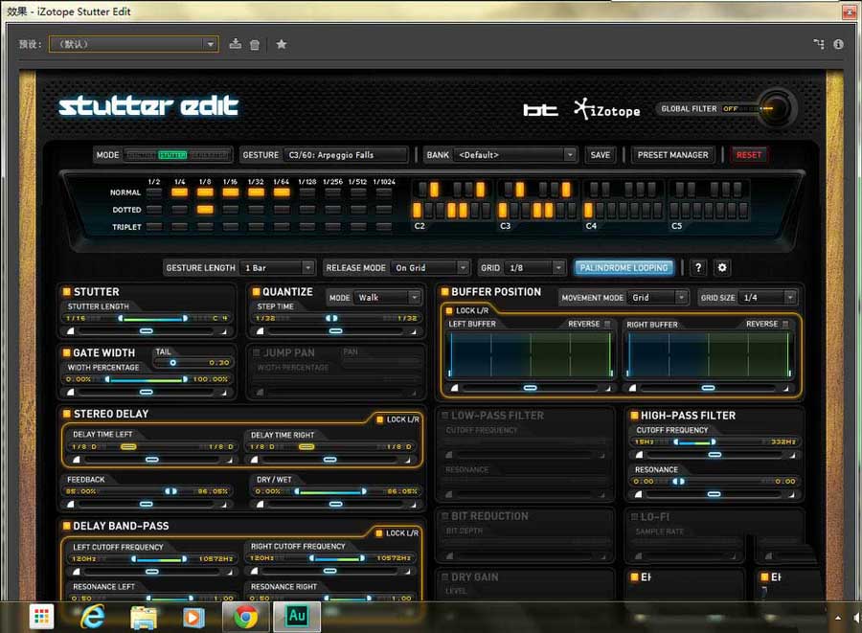Disable the Stereo Delay Lock L/R
Image resolution: width=862 pixels, height=633 pixels.
coord(379,419)
